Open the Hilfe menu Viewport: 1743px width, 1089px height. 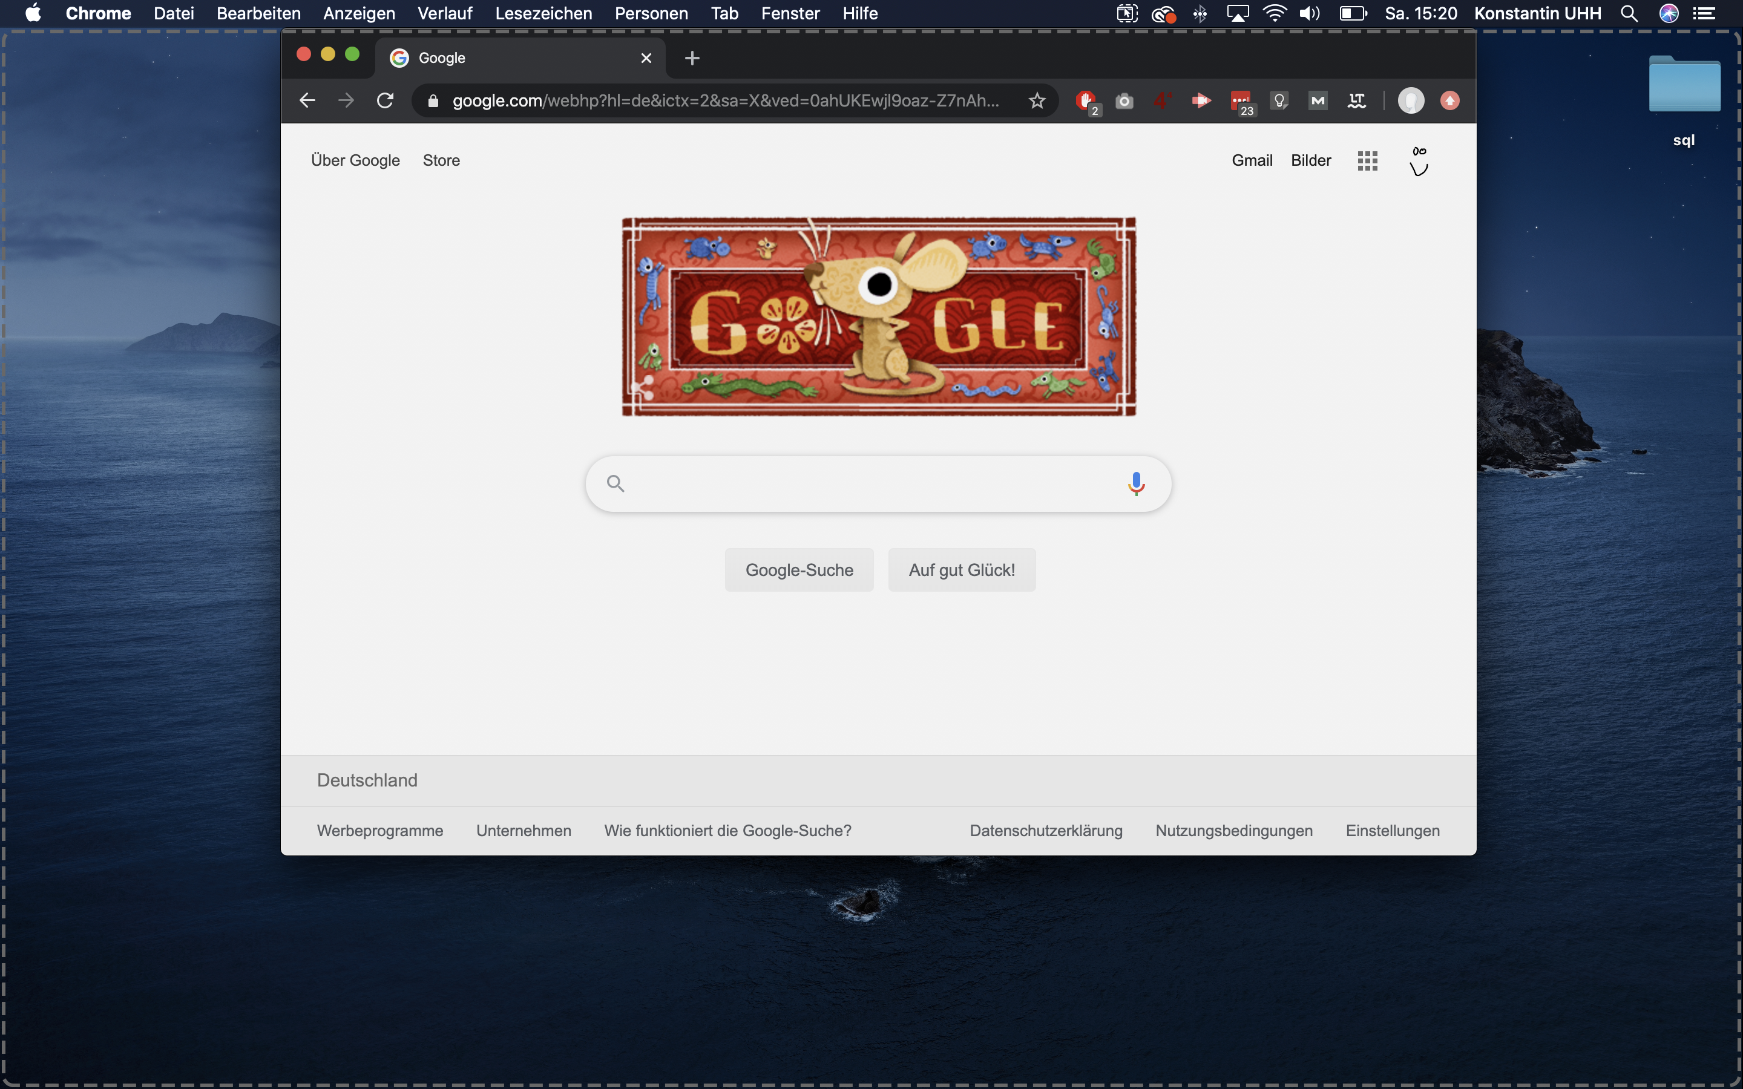tap(860, 14)
